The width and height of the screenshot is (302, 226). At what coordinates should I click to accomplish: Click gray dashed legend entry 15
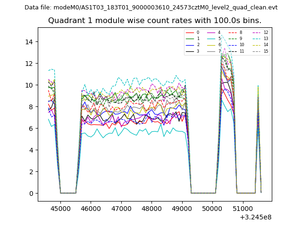pos(256,51)
